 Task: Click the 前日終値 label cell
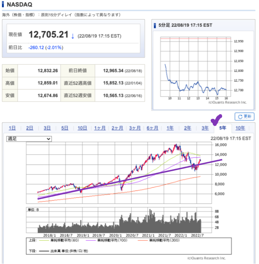[x=78, y=71]
